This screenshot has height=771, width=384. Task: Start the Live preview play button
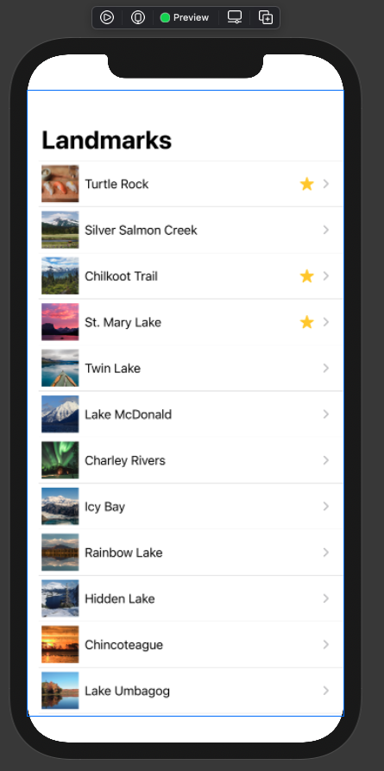pos(107,18)
